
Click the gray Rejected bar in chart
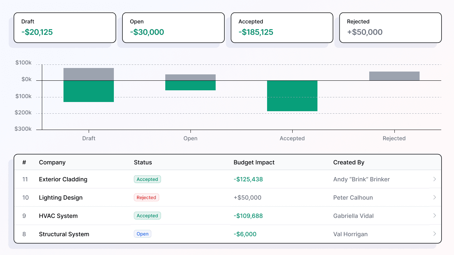[394, 76]
